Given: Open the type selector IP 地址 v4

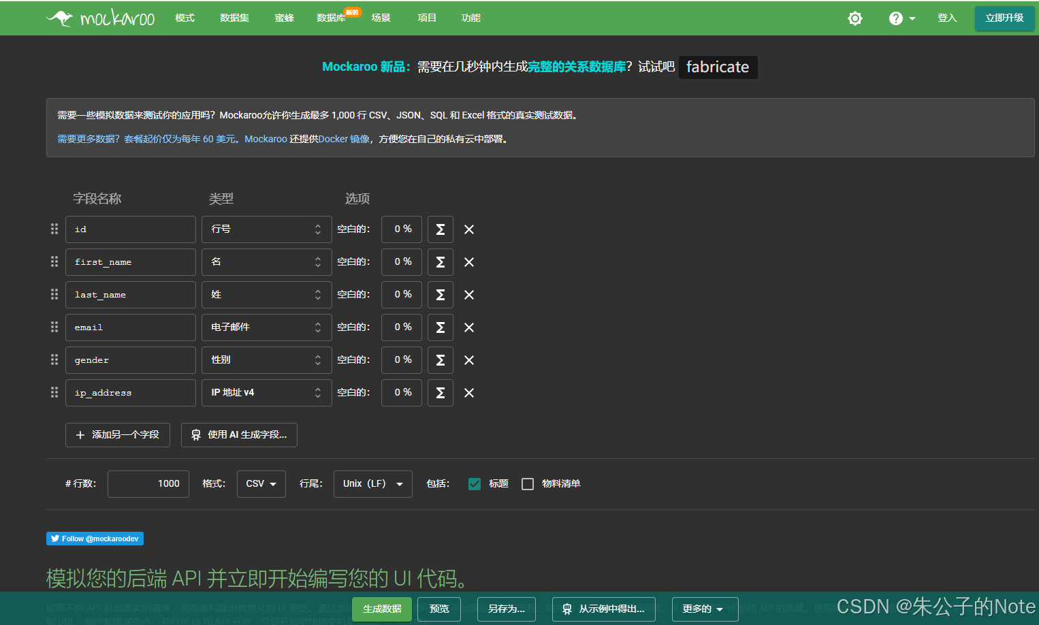Looking at the screenshot, I should click(267, 393).
